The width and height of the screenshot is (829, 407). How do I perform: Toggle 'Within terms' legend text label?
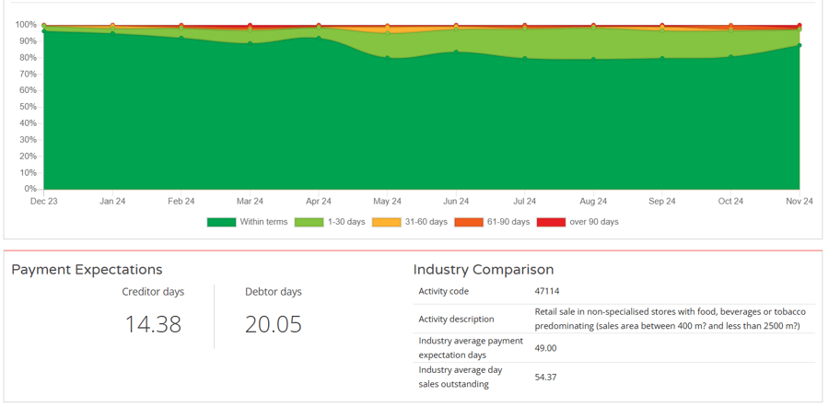(x=263, y=222)
